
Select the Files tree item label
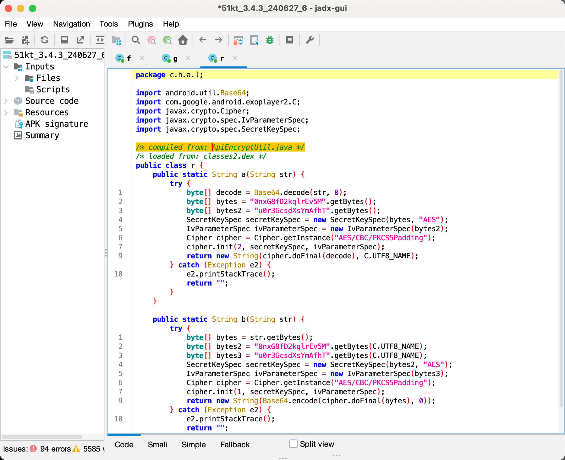48,78
